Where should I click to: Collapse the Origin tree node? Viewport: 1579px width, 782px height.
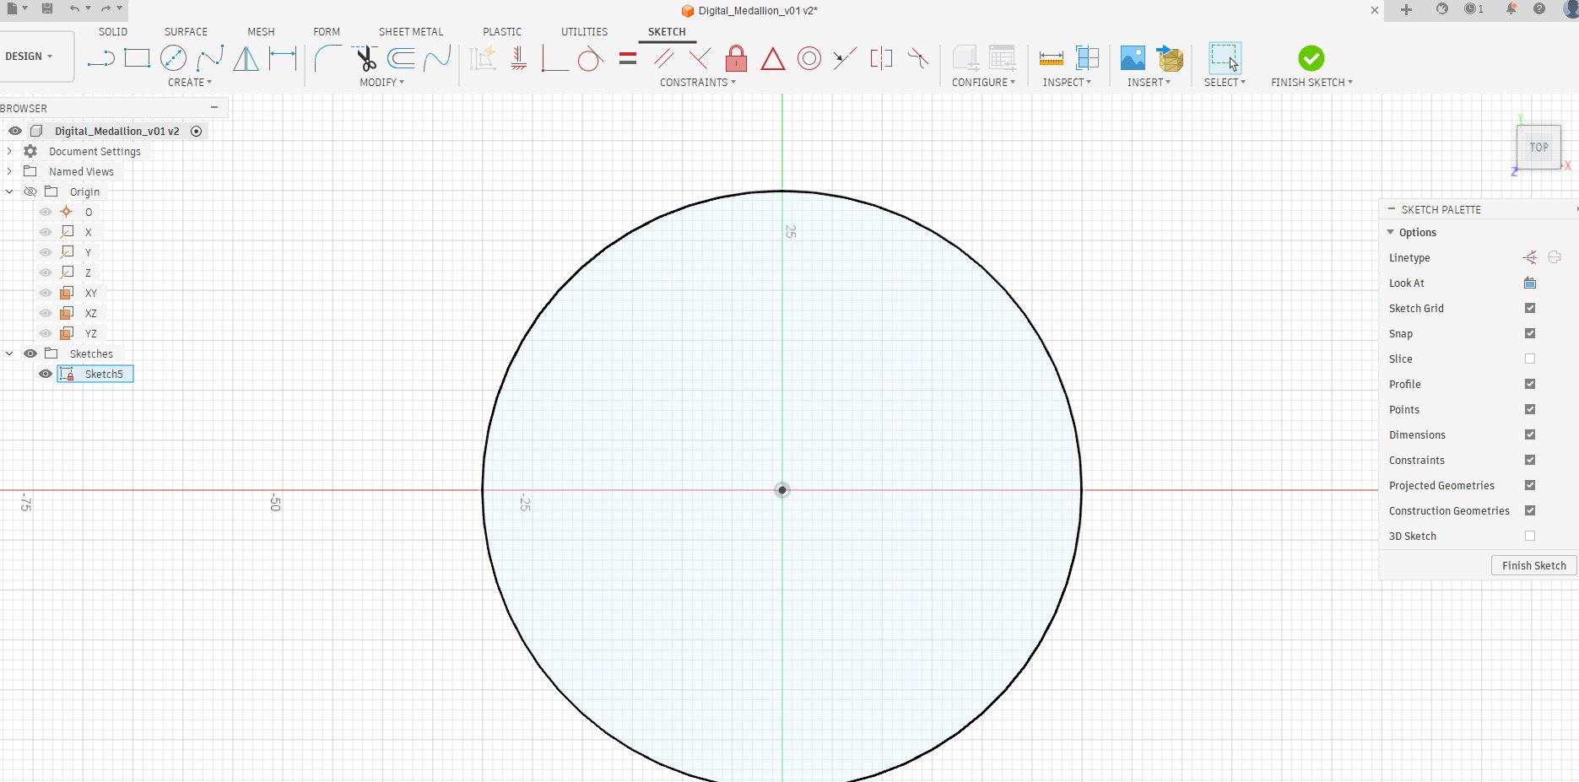coord(9,191)
